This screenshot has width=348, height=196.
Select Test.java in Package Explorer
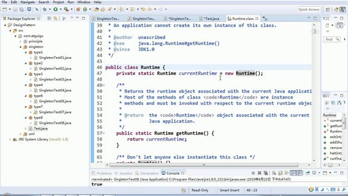tap(40, 128)
